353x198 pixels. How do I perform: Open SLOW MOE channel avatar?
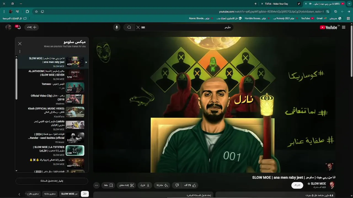click(x=332, y=185)
